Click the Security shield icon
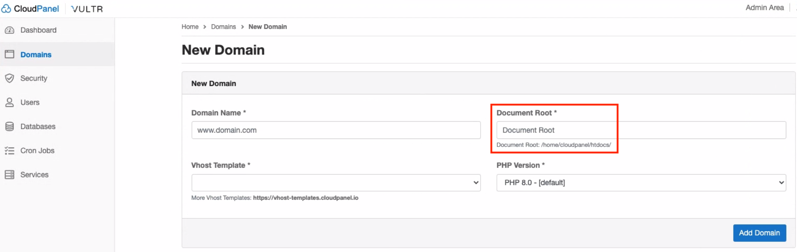Screen dimensions: 797x252 [x=10, y=78]
